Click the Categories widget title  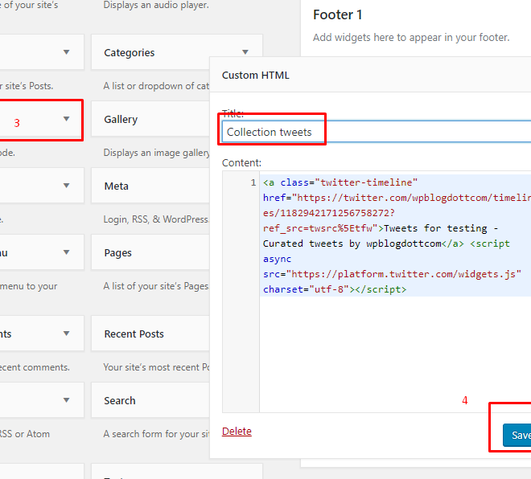point(129,53)
